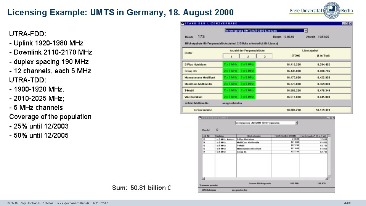The image size is (366, 206).
Task: Click the line Downlink 2110-2170 MHz
Action: click(51, 52)
